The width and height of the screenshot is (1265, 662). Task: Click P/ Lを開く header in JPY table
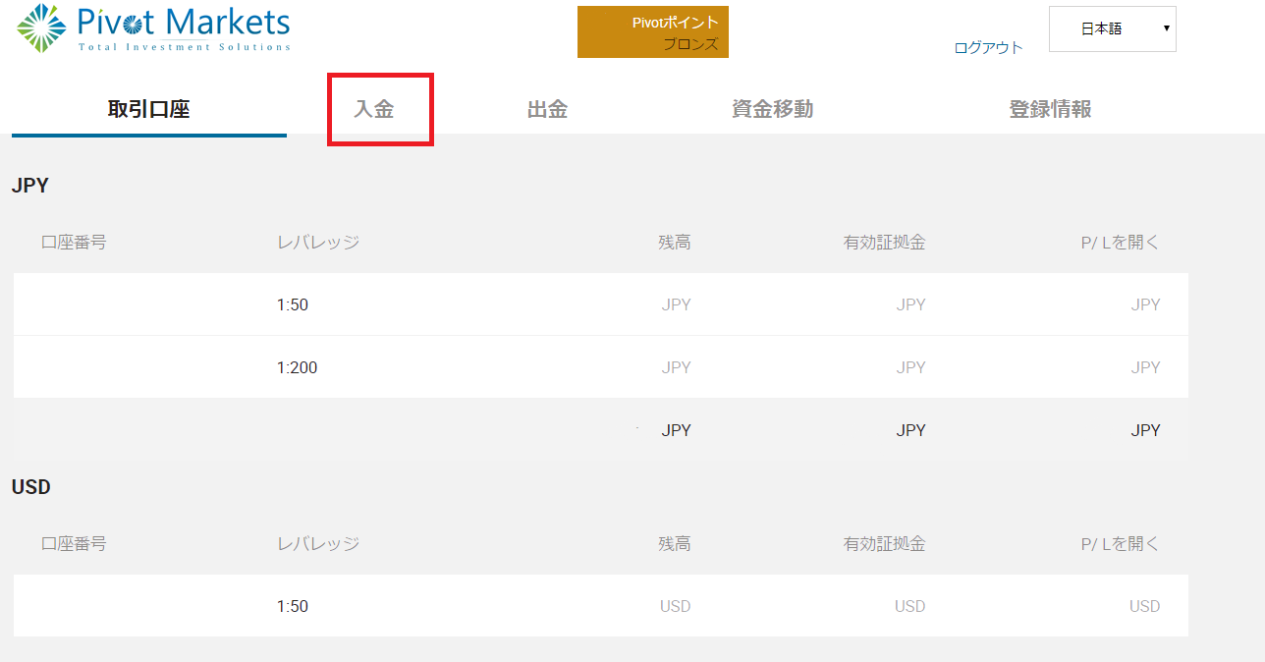point(1121,242)
